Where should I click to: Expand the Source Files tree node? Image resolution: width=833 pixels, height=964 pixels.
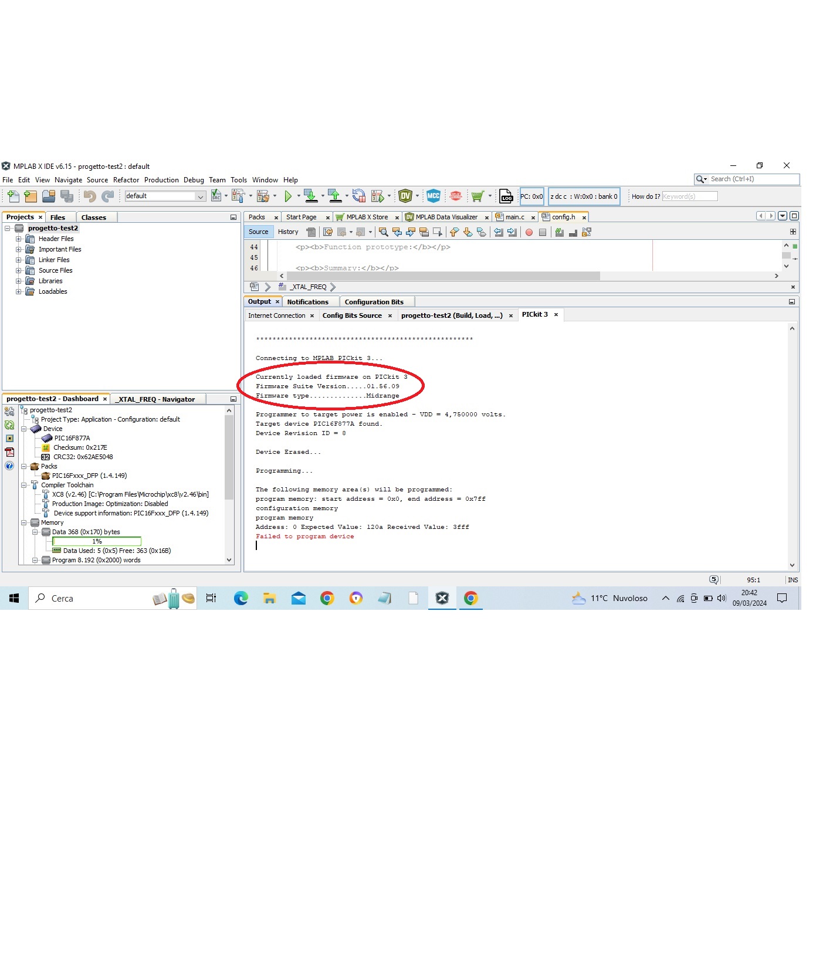tap(19, 271)
